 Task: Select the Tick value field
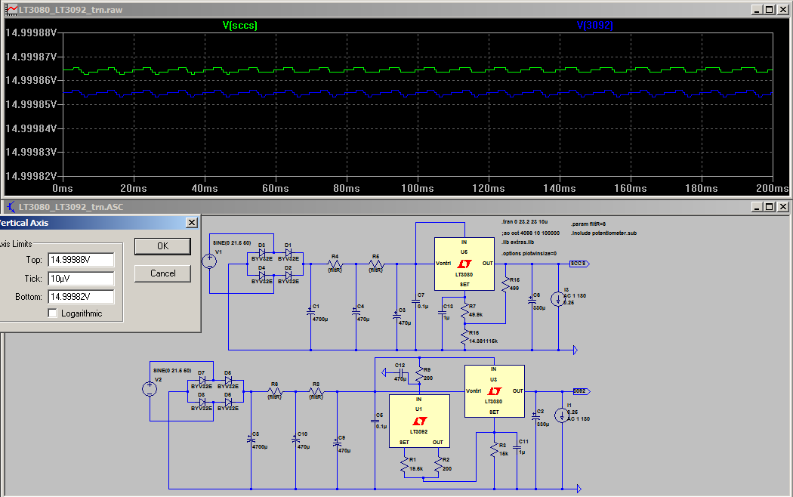pos(81,279)
